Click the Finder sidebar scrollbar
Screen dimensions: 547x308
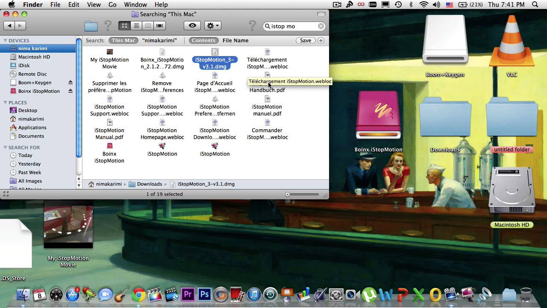(79, 98)
